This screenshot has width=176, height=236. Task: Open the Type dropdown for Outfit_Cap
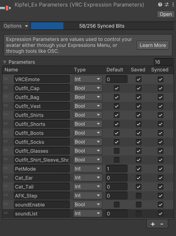(88, 88)
